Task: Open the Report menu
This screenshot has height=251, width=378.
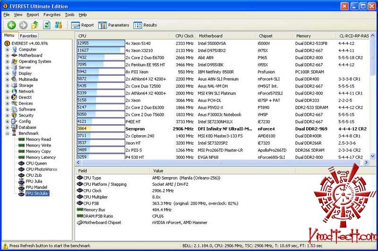Action: click(33, 15)
